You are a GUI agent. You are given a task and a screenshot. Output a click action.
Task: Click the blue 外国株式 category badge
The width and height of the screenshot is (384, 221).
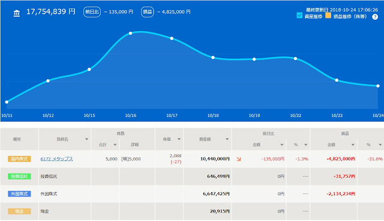point(19,194)
